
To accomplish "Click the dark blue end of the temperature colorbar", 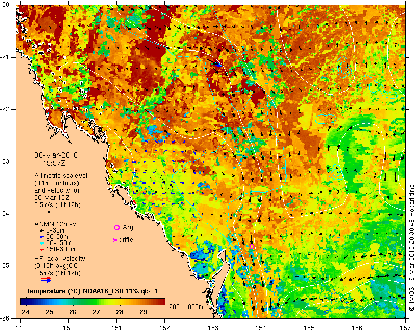I will click(x=22, y=302).
